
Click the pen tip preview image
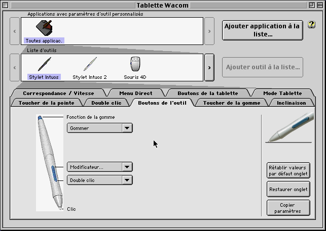pos(289,128)
